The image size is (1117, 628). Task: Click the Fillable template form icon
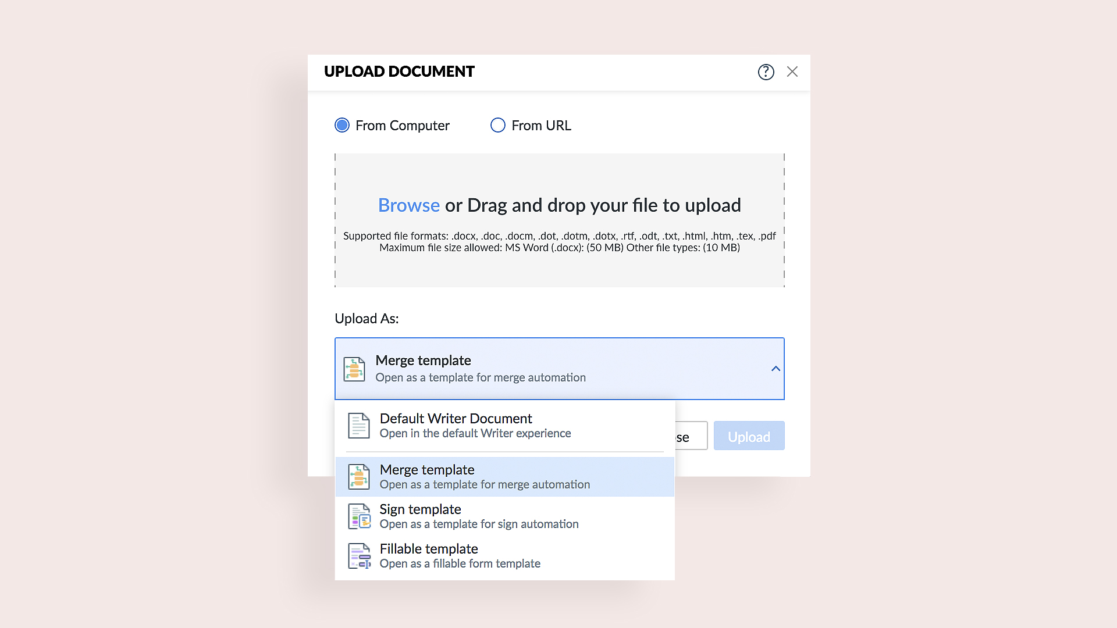pyautogui.click(x=358, y=556)
